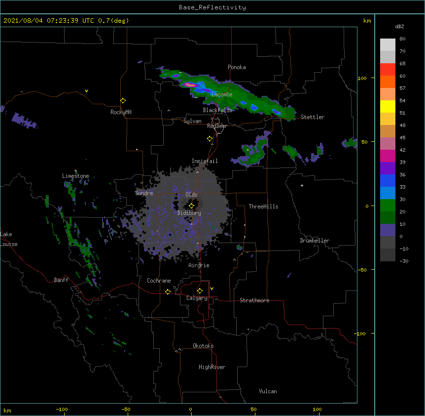Viewport: 425px width, 416px height.
Task: Pick the magenta 39-42 dBZ legend swatch
Action: (388, 156)
